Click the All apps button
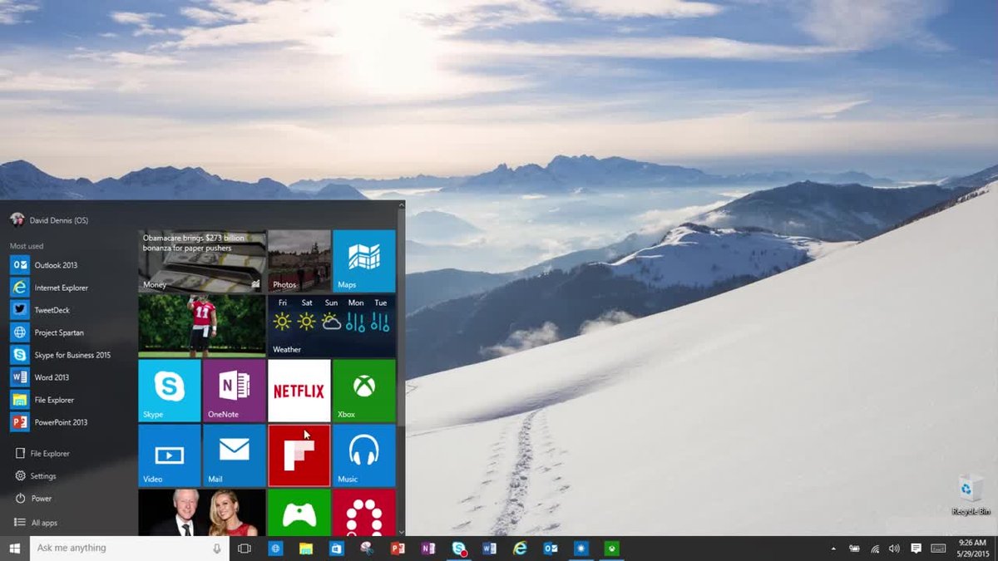The width and height of the screenshot is (998, 561). (x=45, y=522)
